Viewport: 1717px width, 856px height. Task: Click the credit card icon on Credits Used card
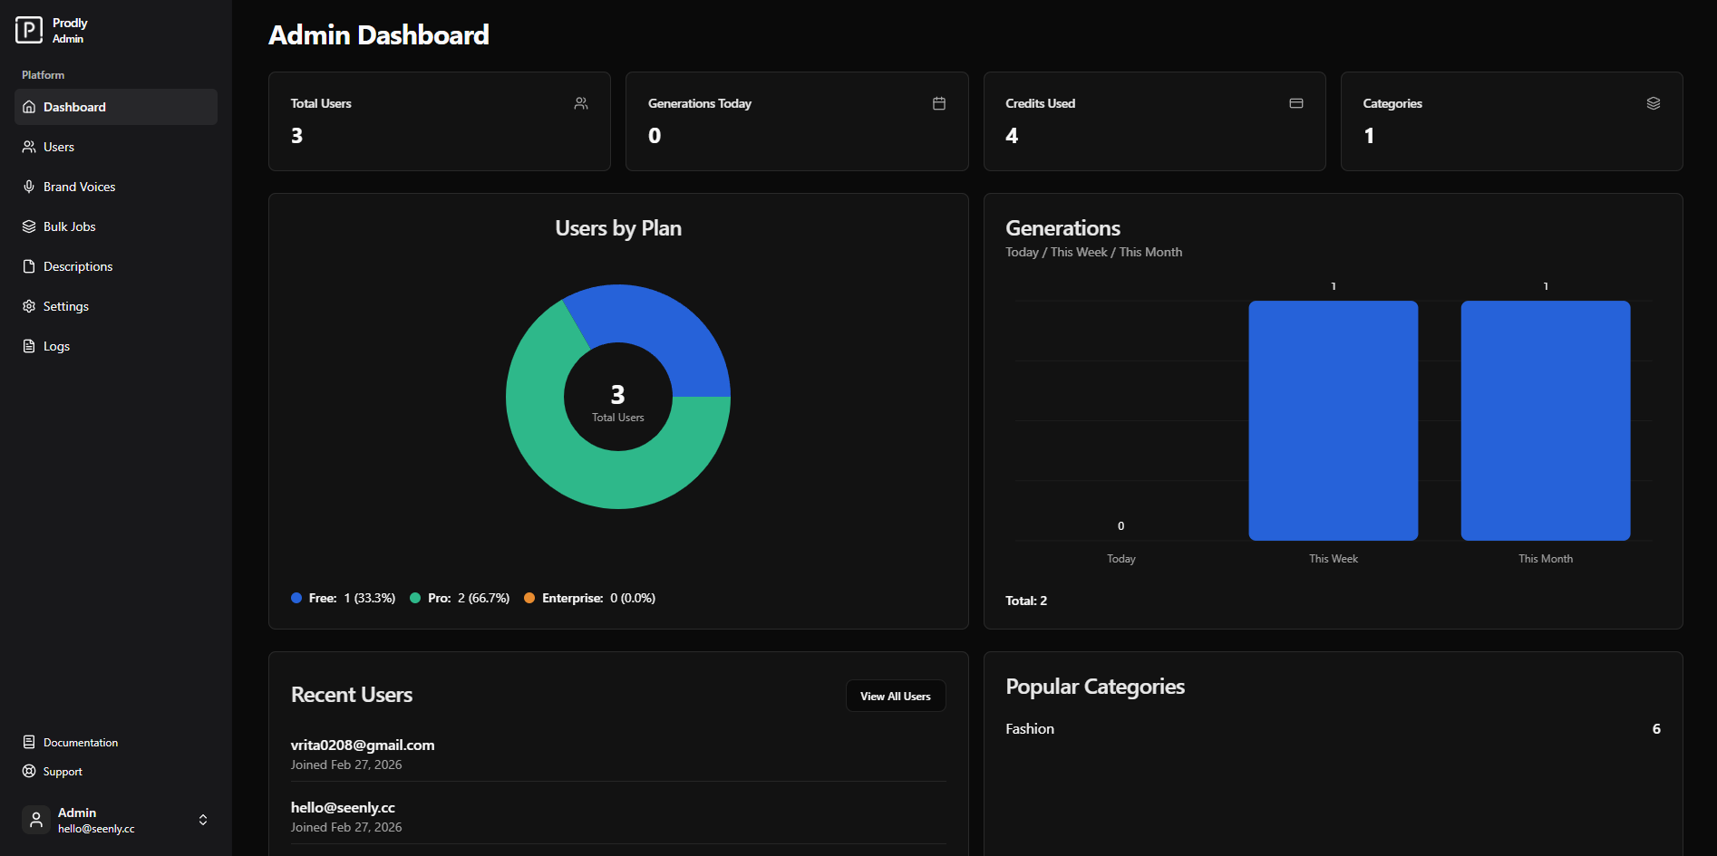pos(1295,102)
